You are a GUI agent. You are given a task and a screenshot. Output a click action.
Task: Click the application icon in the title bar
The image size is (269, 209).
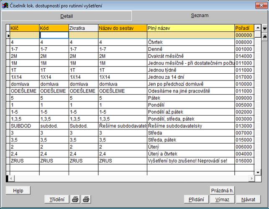(x=4, y=5)
